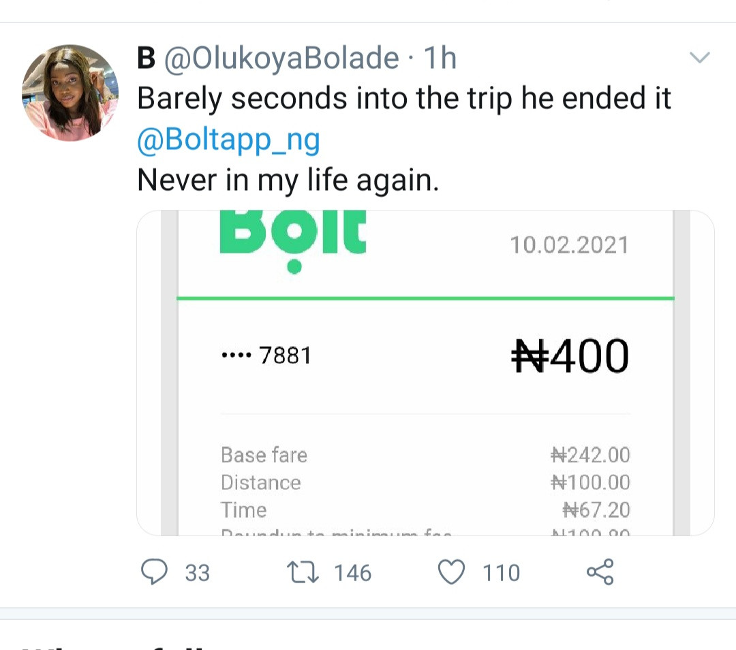
Task: Open the author's profile picture
Action: click(x=70, y=93)
